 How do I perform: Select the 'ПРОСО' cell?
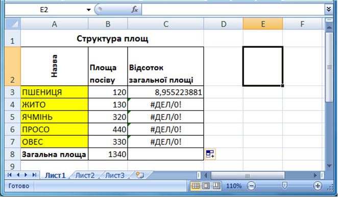[x=54, y=129]
